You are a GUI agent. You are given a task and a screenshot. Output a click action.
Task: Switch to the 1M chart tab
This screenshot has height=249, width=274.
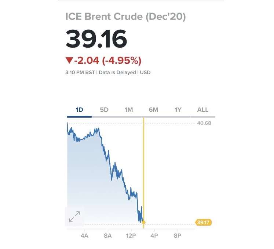(x=129, y=110)
